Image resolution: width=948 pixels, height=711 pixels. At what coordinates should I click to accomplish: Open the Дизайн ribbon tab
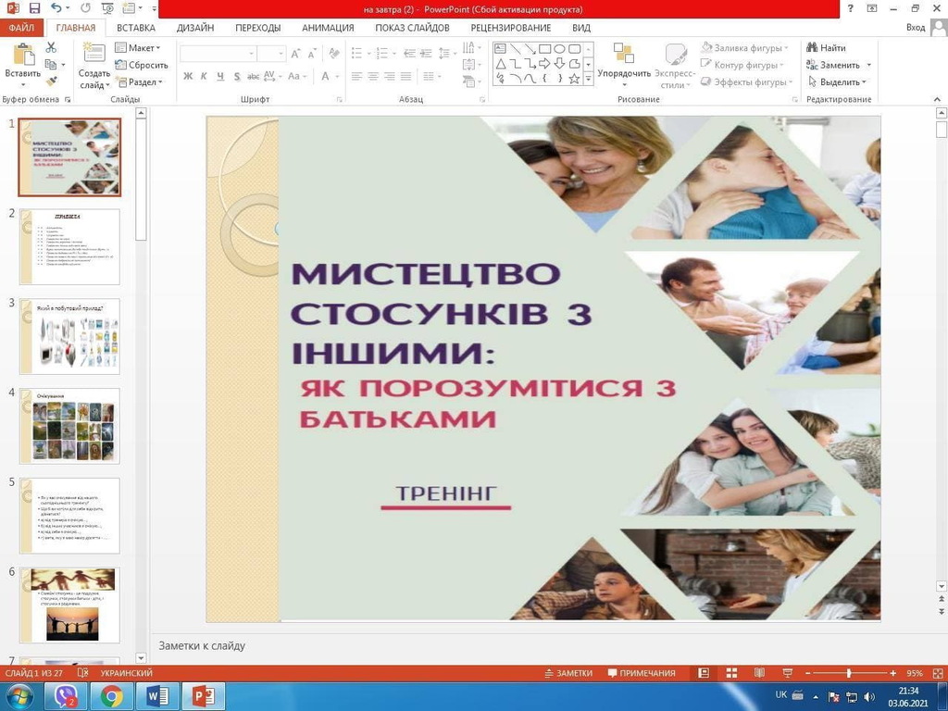[x=195, y=28]
